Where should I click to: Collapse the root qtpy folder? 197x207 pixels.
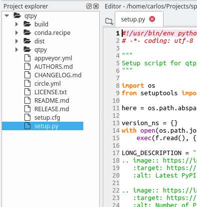point(7,16)
